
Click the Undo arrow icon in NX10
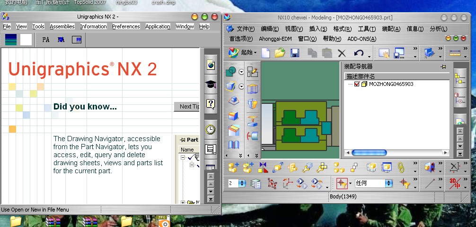(x=359, y=53)
